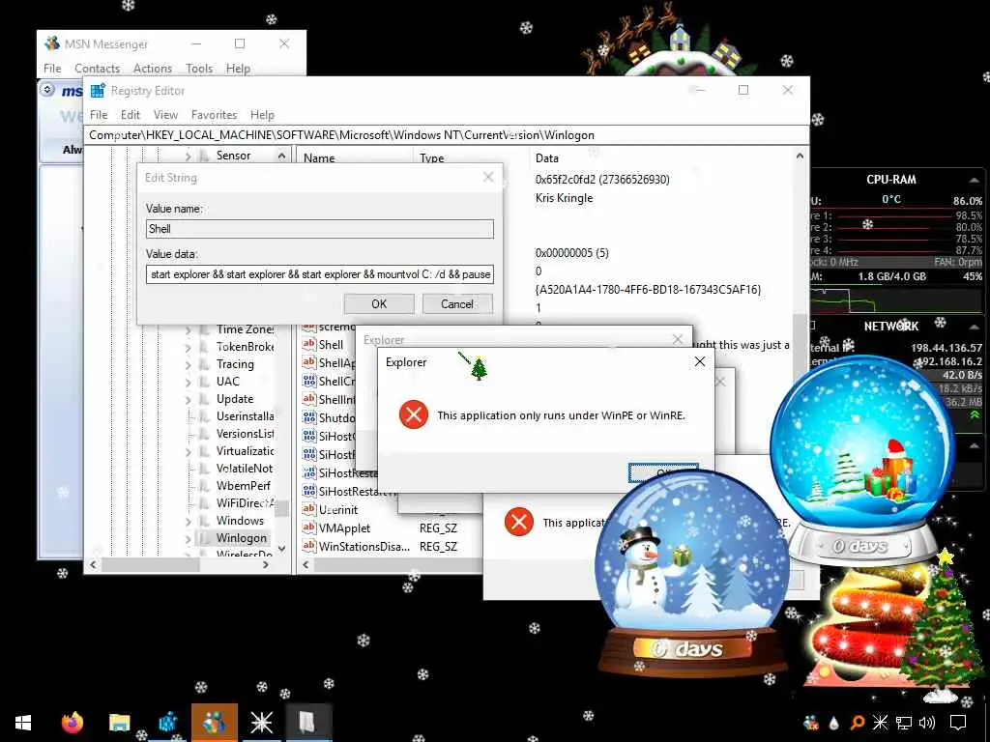Open Contacts menu in MSN Messenger
The width and height of the screenshot is (990, 742).
pyautogui.click(x=98, y=69)
